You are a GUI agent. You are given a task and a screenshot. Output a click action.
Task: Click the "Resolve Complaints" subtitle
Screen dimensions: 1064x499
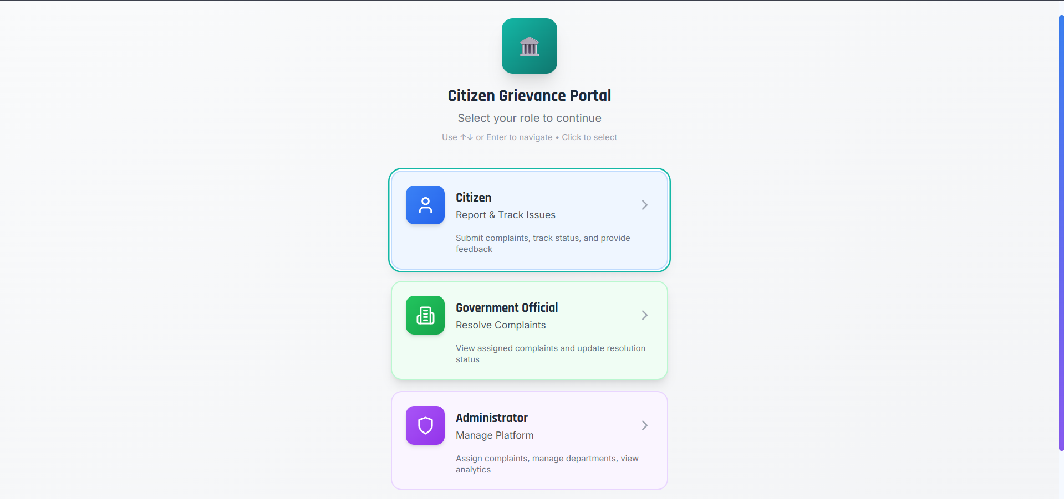501,325
